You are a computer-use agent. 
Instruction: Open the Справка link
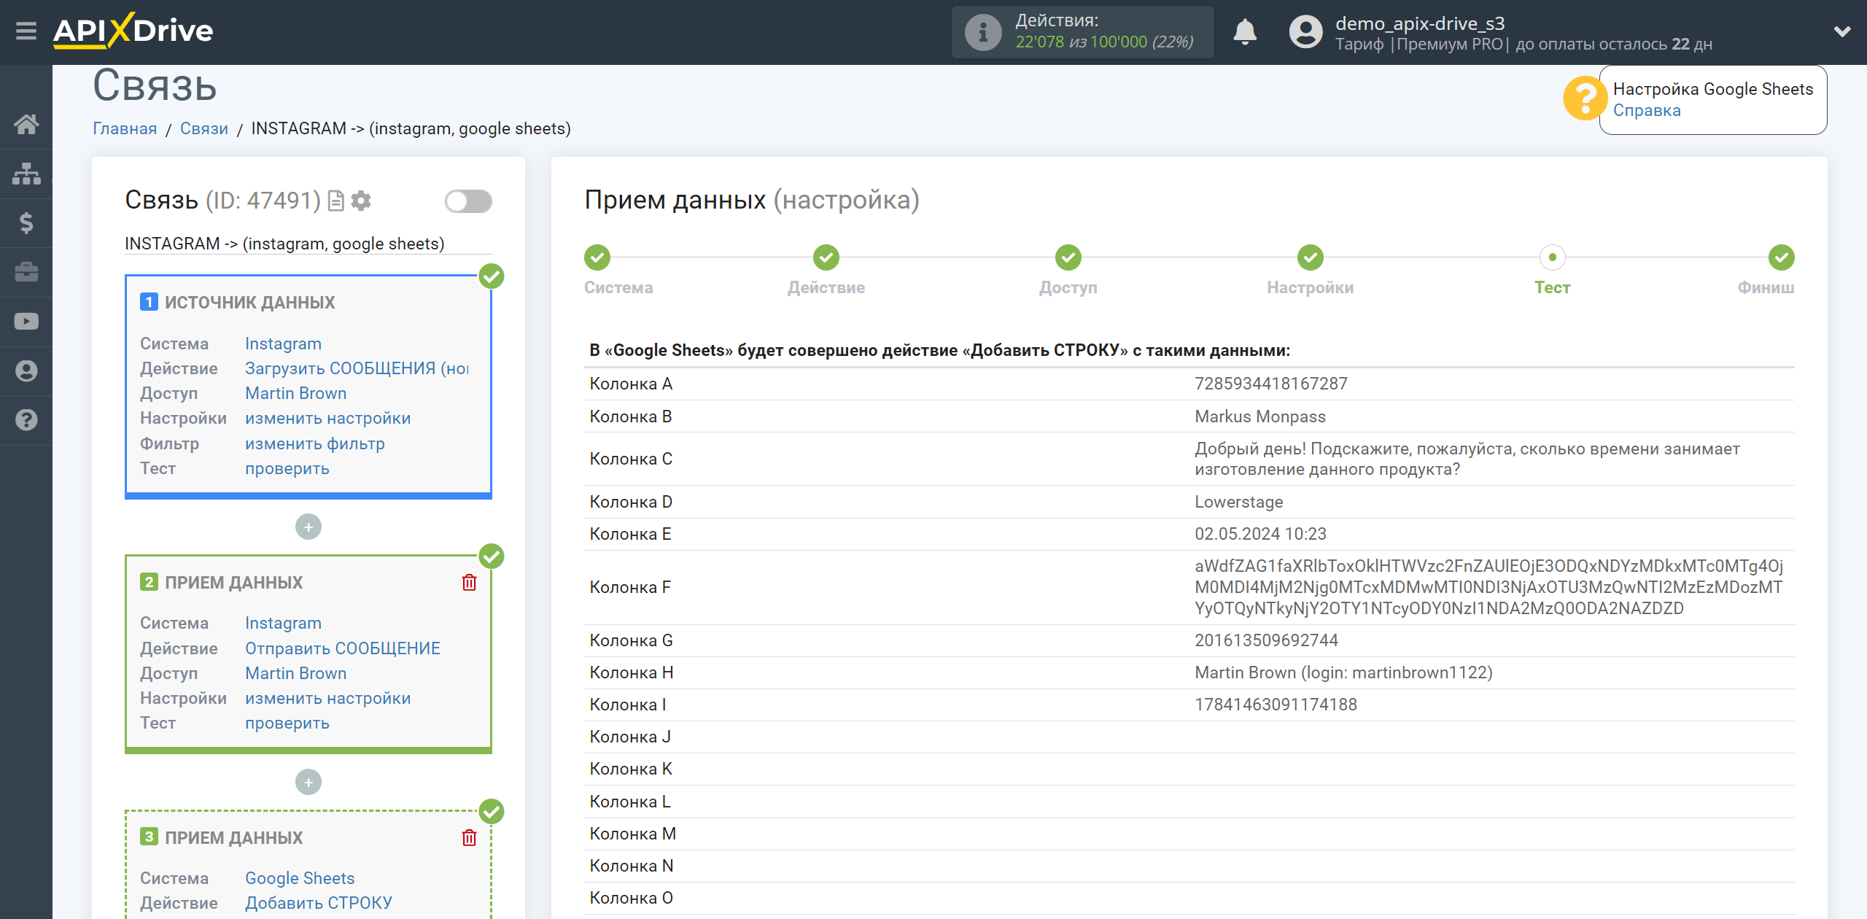(1647, 111)
